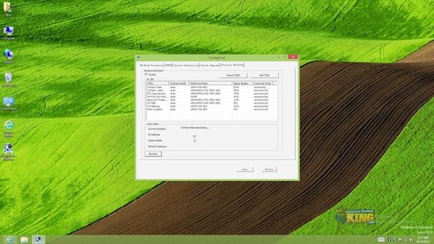Click the ConfigTool title bar icon
The height and width of the screenshot is (244, 434).
click(x=138, y=58)
